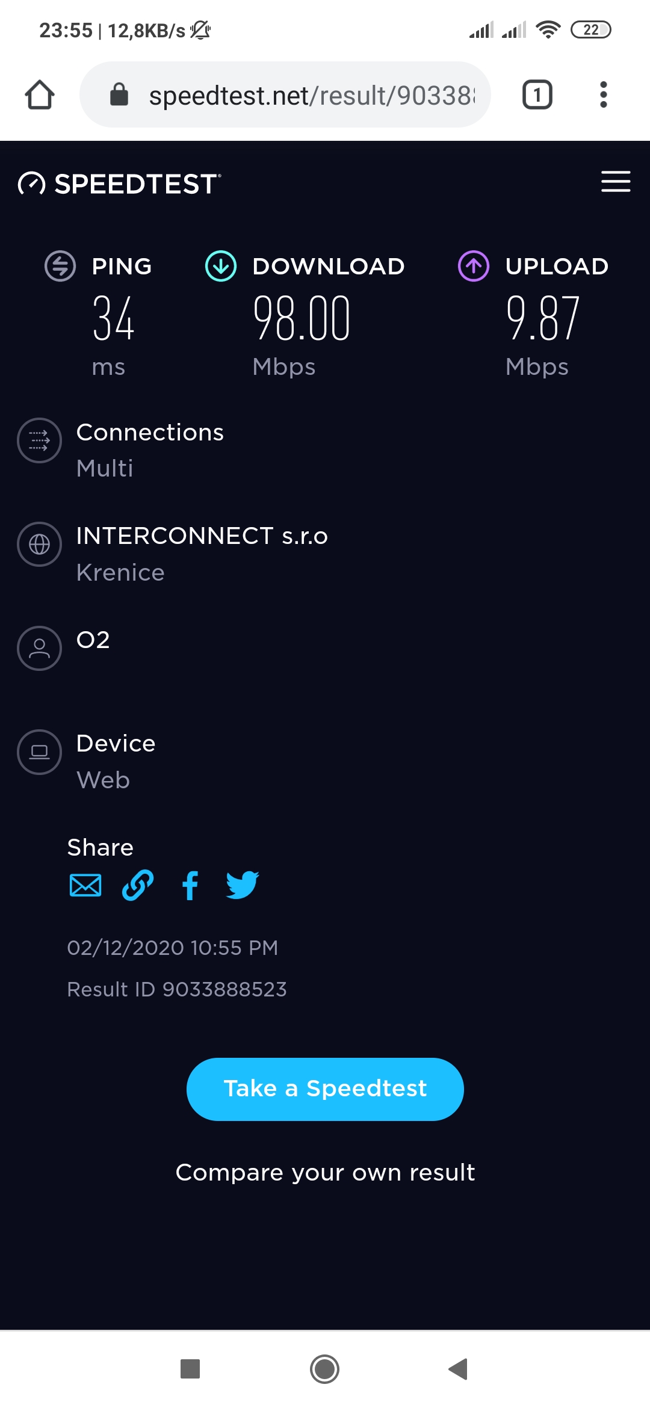Share result via email icon
Image resolution: width=650 pixels, height=1408 pixels.
click(x=85, y=885)
